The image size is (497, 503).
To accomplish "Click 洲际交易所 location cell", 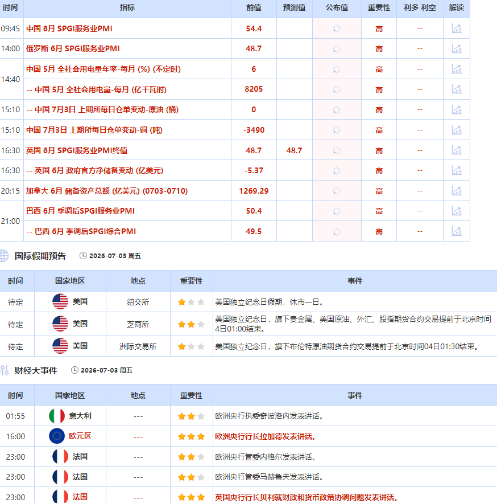I will [x=138, y=346].
